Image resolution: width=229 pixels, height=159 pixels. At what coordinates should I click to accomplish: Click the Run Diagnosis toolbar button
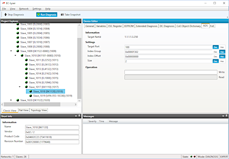click(47, 15)
